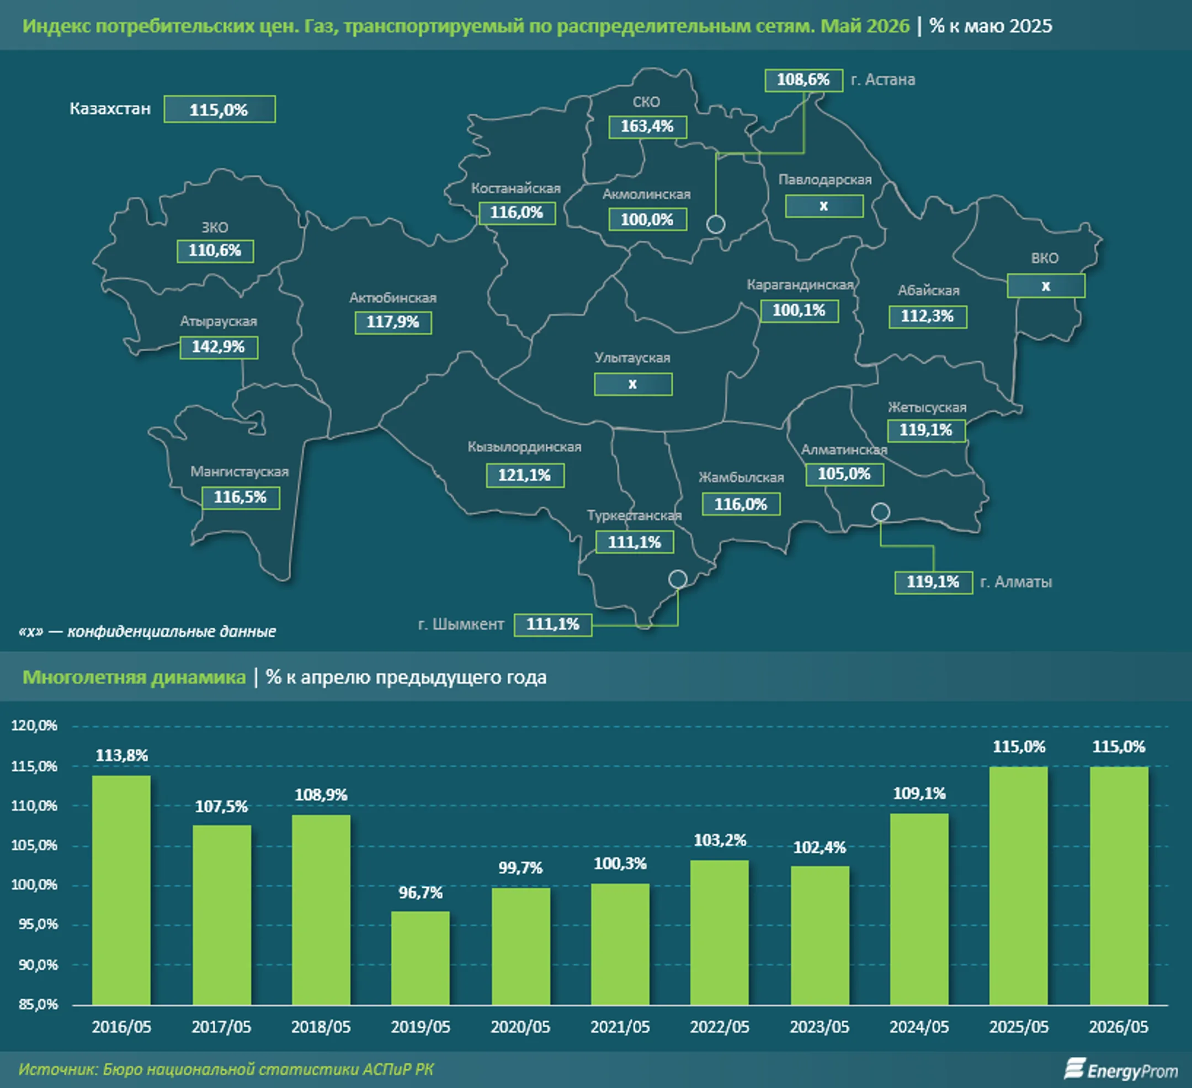Click the Shymkent city circle marker
The height and width of the screenshot is (1088, 1192).
(x=678, y=579)
